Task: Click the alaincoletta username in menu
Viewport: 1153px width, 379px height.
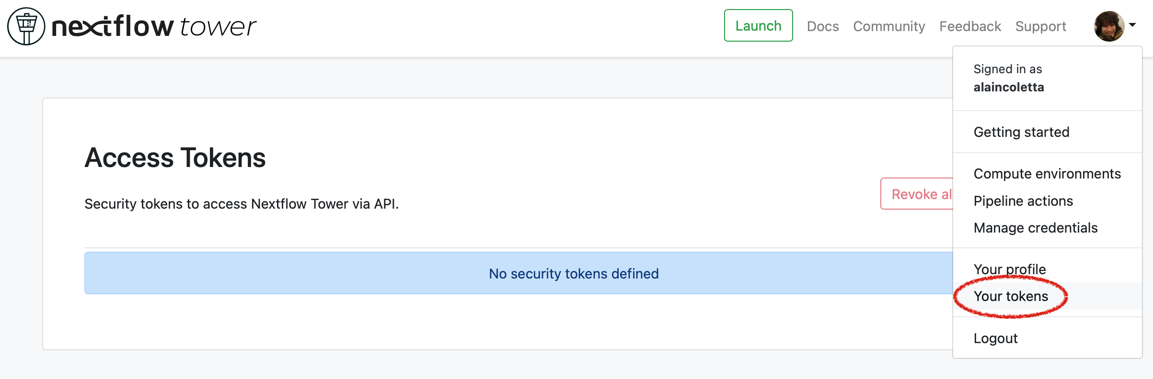Action: tap(1008, 87)
